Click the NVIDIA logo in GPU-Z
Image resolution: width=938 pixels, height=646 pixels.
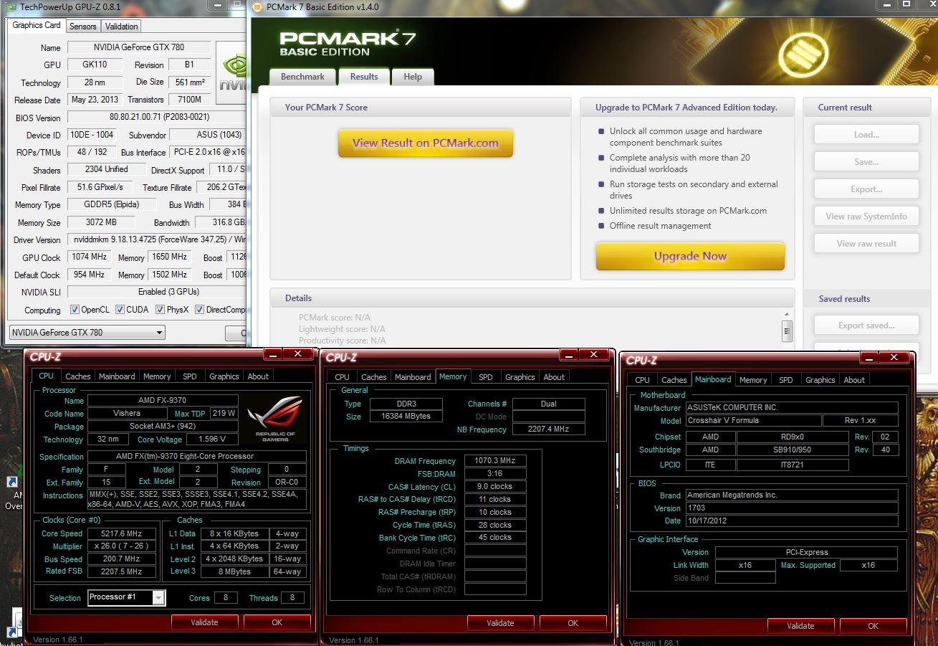[231, 72]
